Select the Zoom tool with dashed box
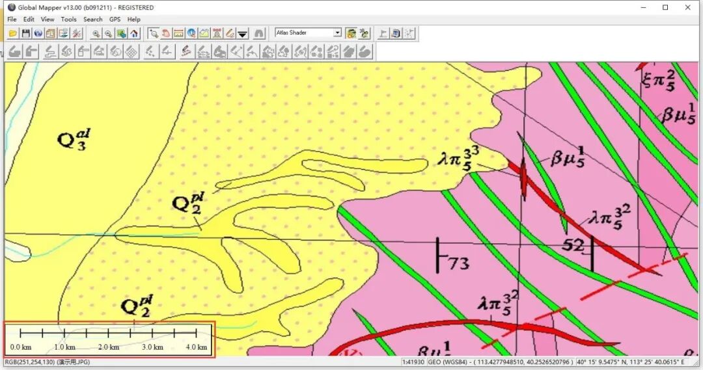The width and height of the screenshot is (703, 370). [154, 33]
